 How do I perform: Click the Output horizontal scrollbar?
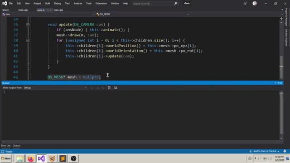(x=140, y=142)
